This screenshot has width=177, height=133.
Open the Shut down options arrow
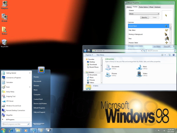point(43,124)
